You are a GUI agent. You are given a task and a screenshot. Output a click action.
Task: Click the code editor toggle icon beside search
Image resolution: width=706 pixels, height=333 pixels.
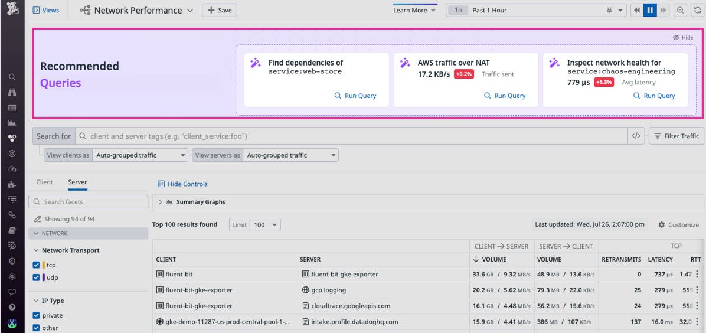636,136
